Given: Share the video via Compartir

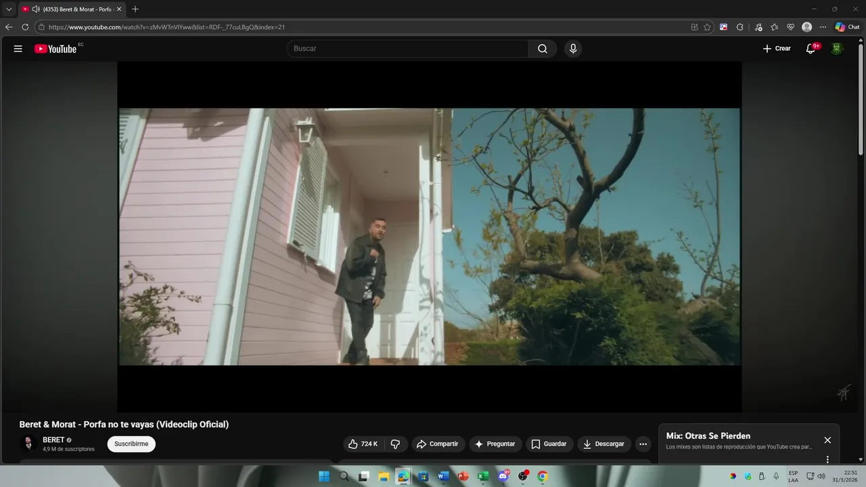Looking at the screenshot, I should (x=438, y=444).
